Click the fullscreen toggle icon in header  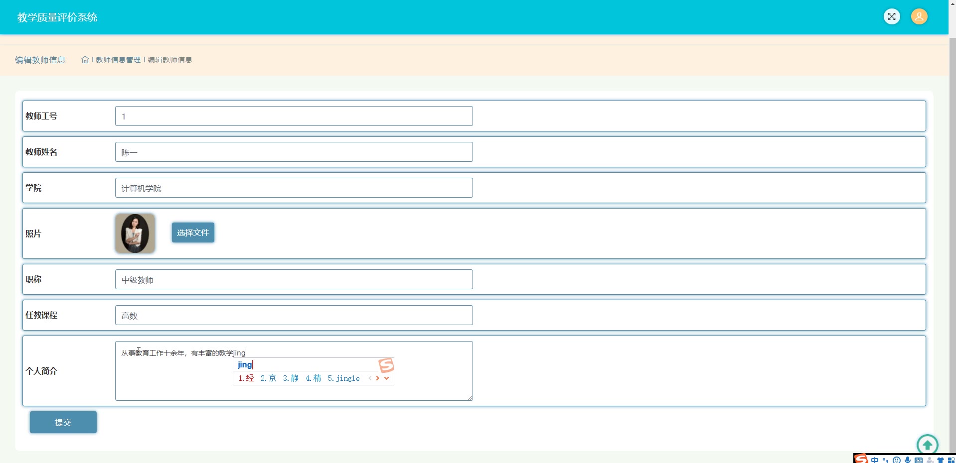[x=892, y=16]
